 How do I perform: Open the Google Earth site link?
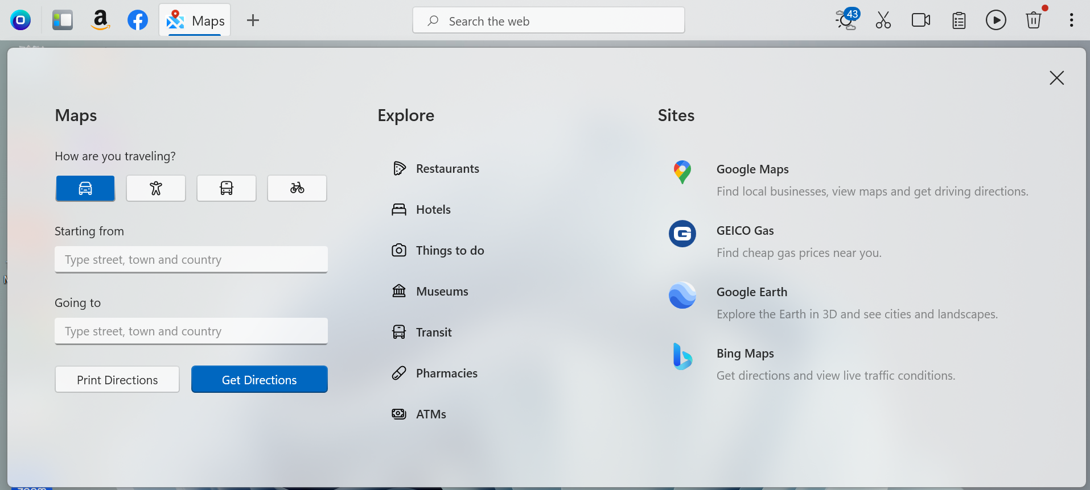[x=752, y=292]
